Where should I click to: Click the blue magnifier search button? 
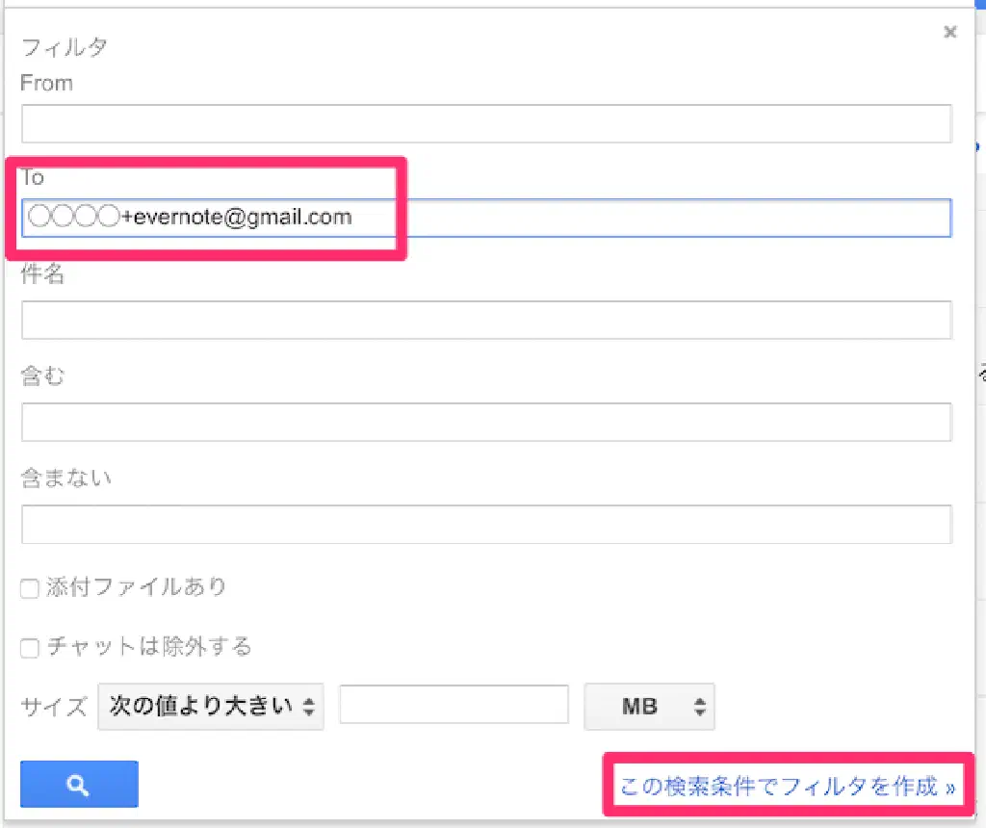[79, 784]
